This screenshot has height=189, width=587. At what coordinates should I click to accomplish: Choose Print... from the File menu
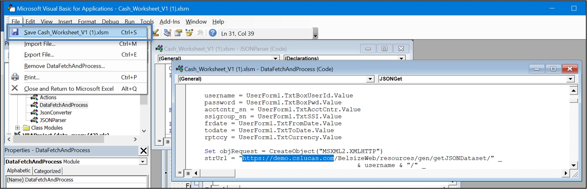coord(78,77)
